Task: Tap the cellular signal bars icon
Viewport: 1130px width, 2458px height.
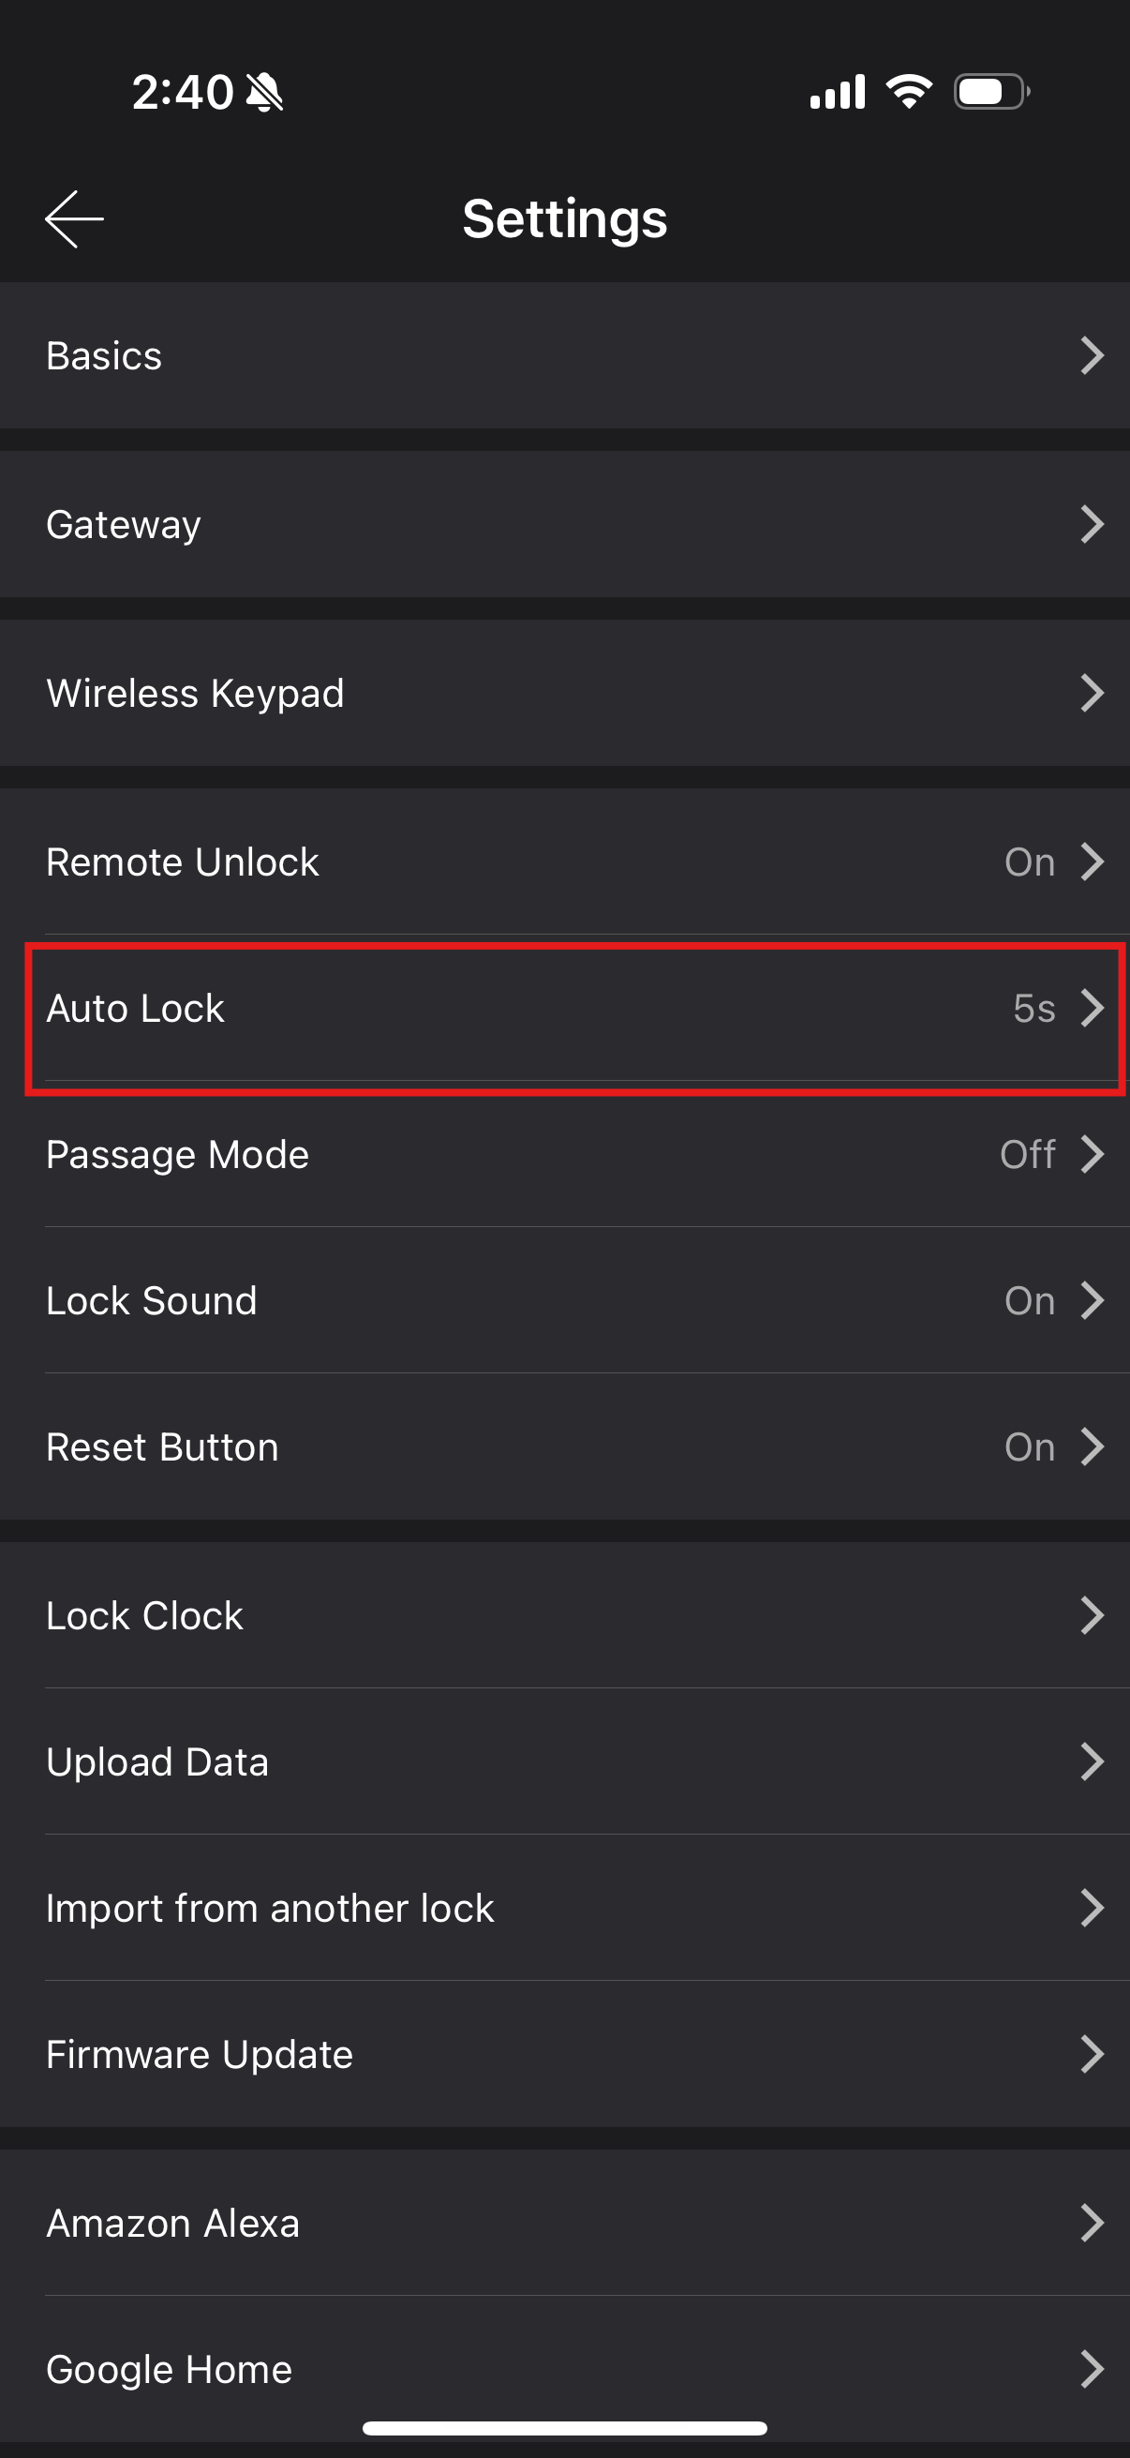Action: [838, 92]
